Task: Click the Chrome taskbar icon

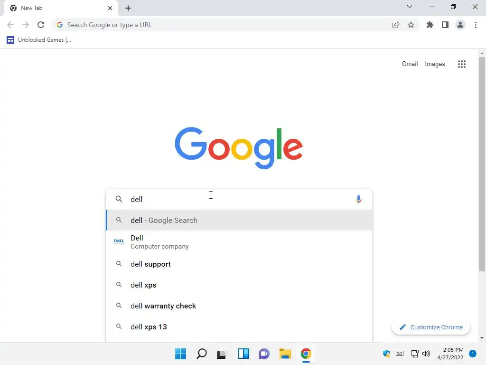Action: (306, 354)
